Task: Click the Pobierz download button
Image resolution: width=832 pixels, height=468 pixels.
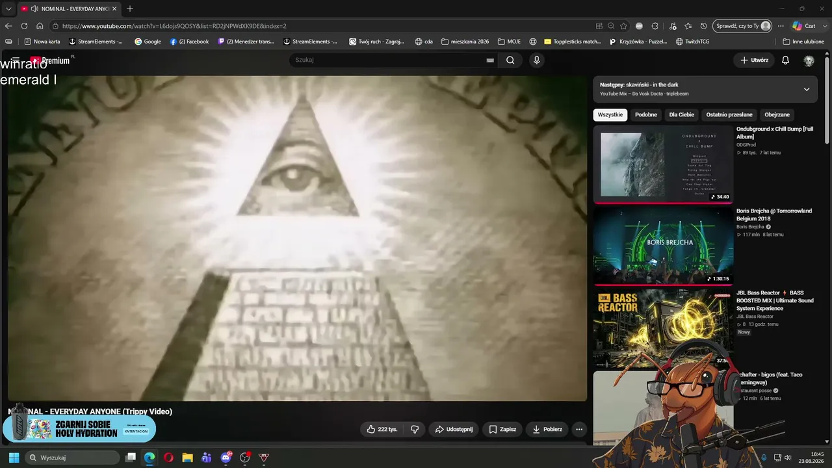Action: pyautogui.click(x=547, y=429)
